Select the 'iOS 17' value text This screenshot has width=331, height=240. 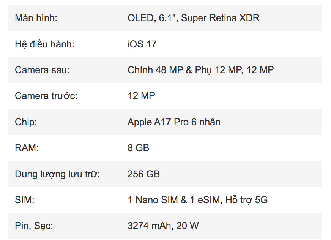[142, 44]
